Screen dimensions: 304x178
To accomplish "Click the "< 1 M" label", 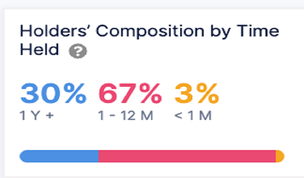I will (x=193, y=116).
